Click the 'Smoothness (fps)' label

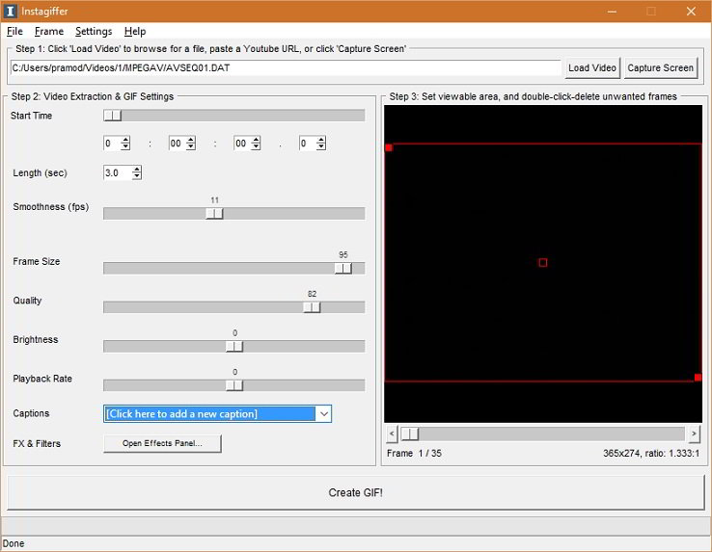tap(51, 207)
